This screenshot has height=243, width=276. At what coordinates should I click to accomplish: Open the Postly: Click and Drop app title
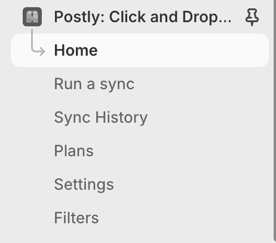coord(143,17)
